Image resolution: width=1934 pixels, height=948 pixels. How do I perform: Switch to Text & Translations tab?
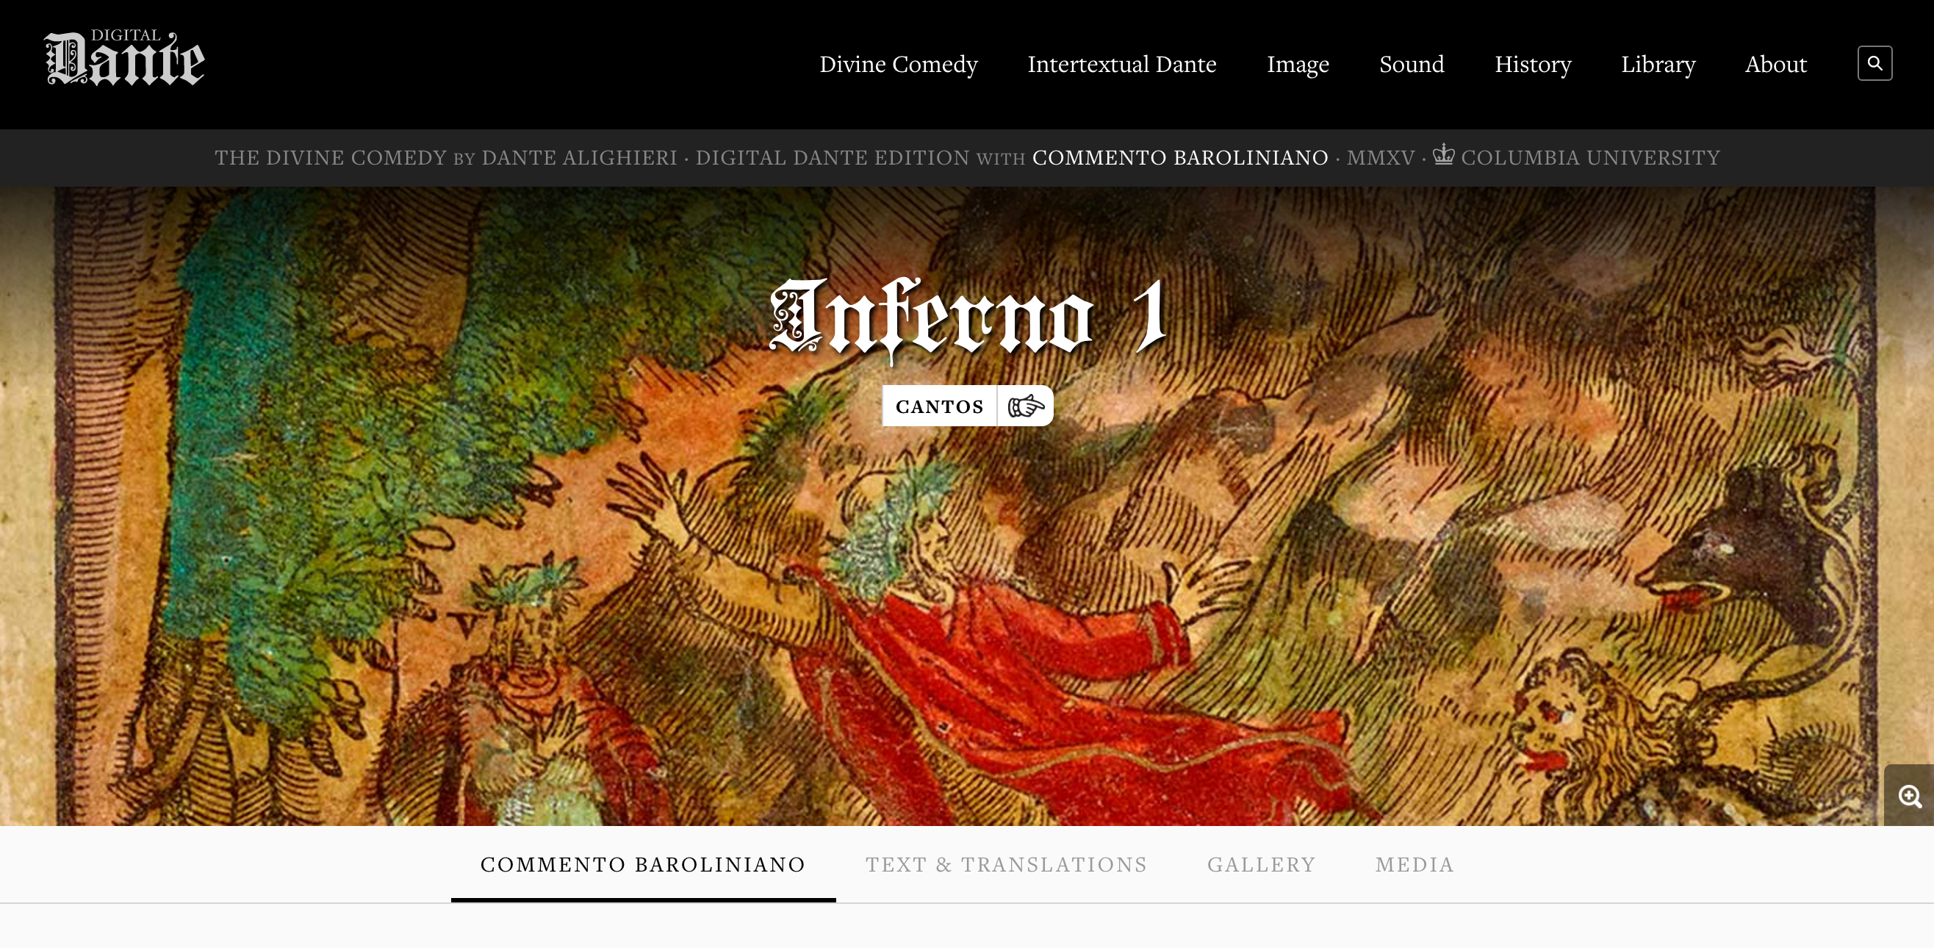(1006, 865)
